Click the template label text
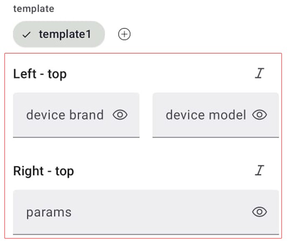Screen dimensions: 292x243 34,9
